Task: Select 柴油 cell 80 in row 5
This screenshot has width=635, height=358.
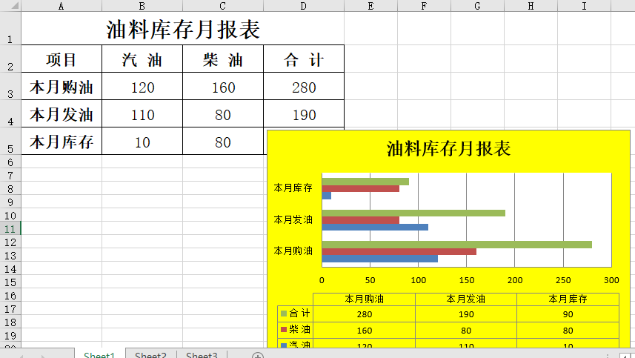Action: tap(223, 142)
